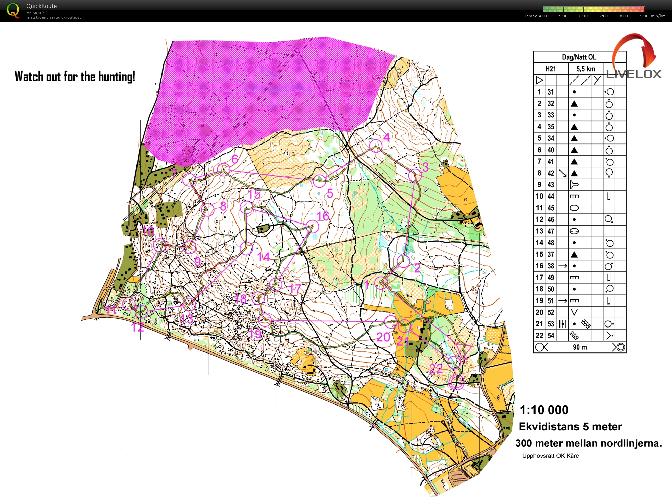Click control circle 4 on the map
Screen dimensions: 672x497
pyautogui.click(x=376, y=146)
